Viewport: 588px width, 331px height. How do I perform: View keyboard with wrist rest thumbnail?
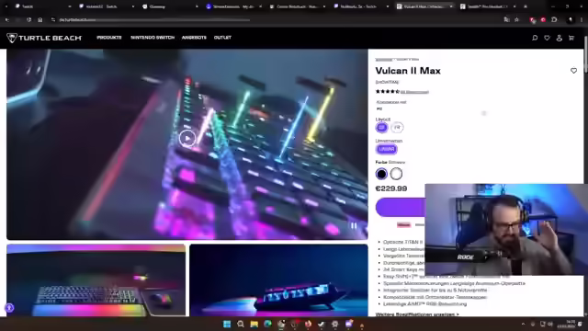(96, 280)
